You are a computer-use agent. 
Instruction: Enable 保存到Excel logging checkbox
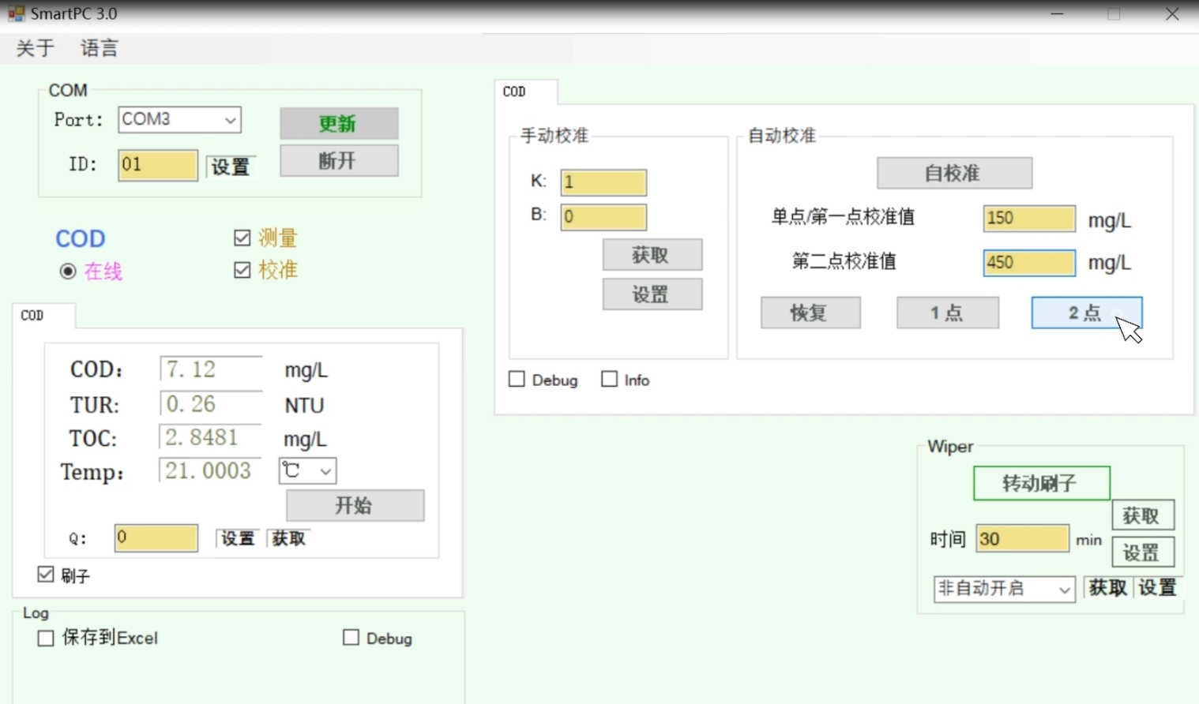[46, 638]
